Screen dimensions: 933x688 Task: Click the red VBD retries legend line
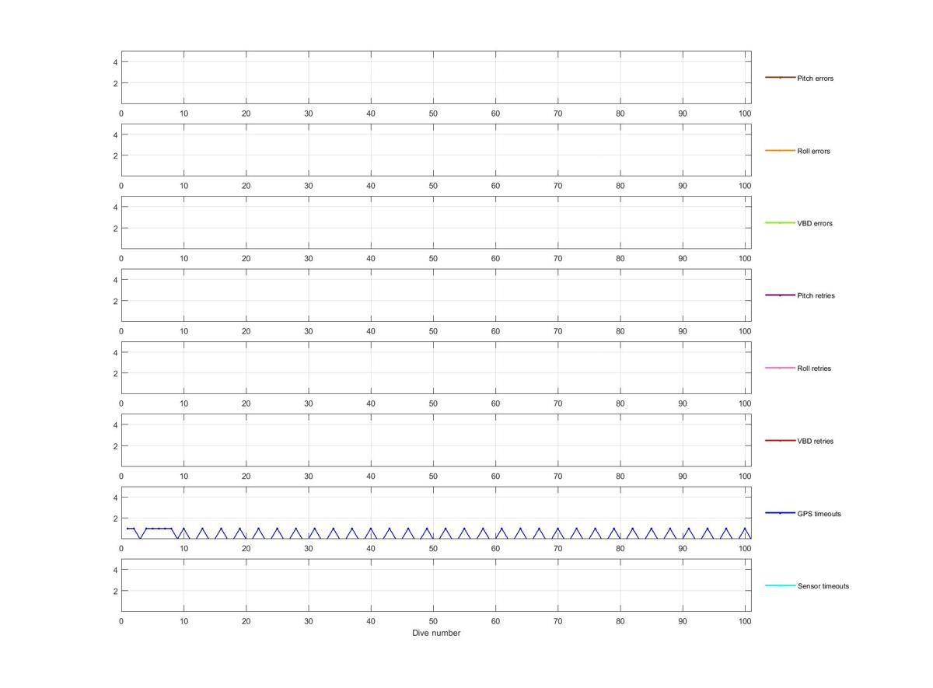tap(780, 440)
